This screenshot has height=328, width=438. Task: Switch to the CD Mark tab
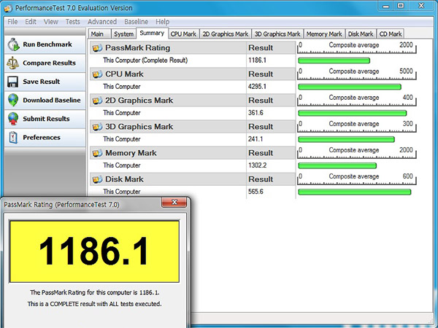coord(391,34)
